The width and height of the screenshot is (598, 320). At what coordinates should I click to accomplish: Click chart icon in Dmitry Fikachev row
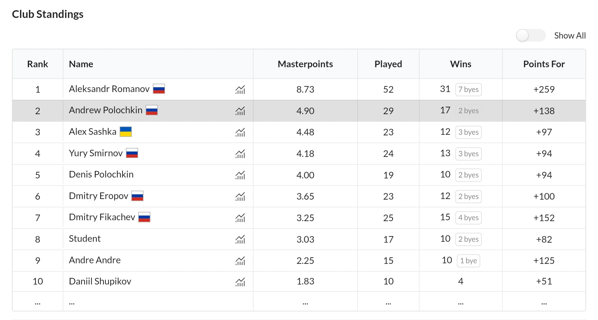tap(240, 218)
